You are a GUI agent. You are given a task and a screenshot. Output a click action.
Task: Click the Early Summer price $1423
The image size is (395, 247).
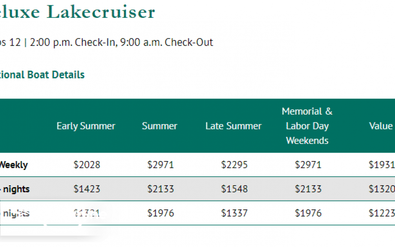(x=86, y=189)
